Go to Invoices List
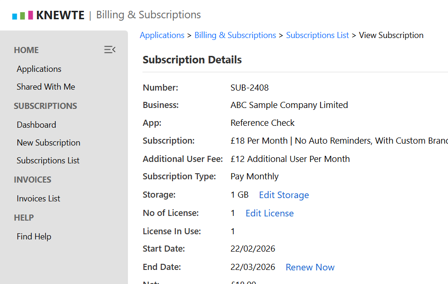 [38, 198]
